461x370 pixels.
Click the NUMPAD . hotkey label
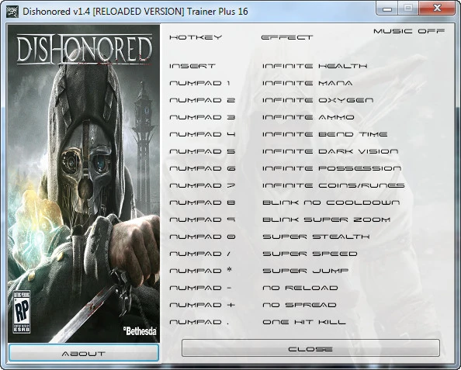[199, 322]
